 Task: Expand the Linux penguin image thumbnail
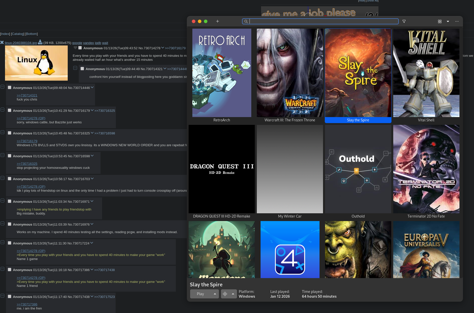[36, 63]
